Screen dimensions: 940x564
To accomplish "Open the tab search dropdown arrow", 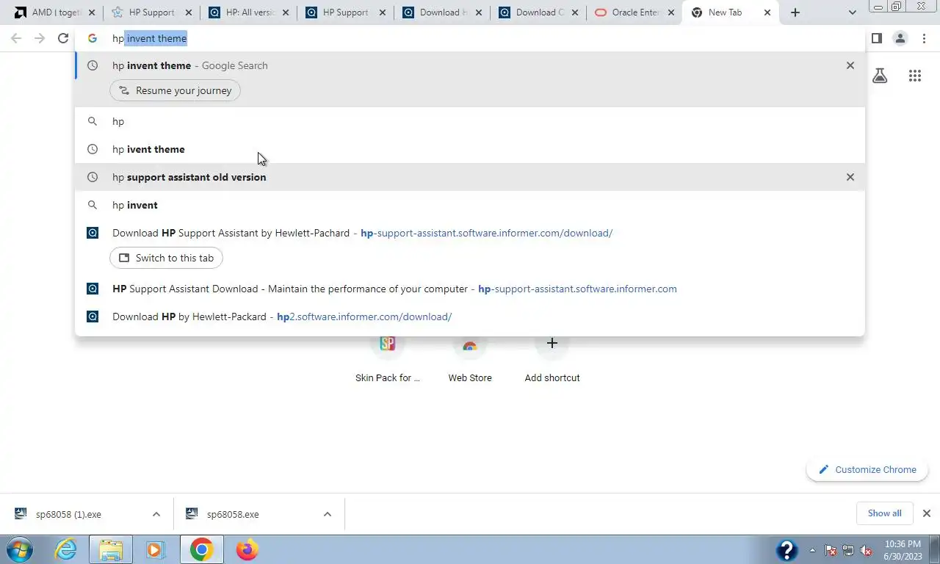I will [x=852, y=12].
